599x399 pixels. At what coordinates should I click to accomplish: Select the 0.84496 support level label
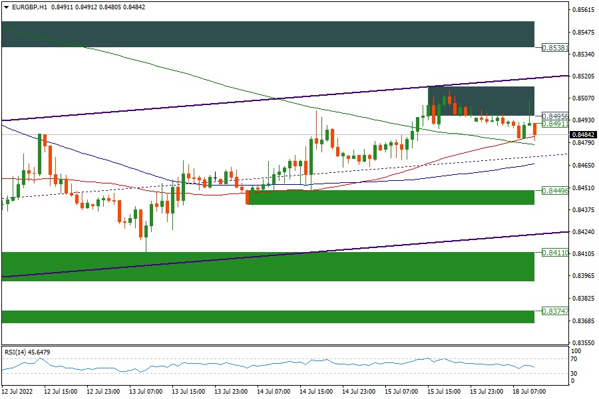(x=554, y=190)
